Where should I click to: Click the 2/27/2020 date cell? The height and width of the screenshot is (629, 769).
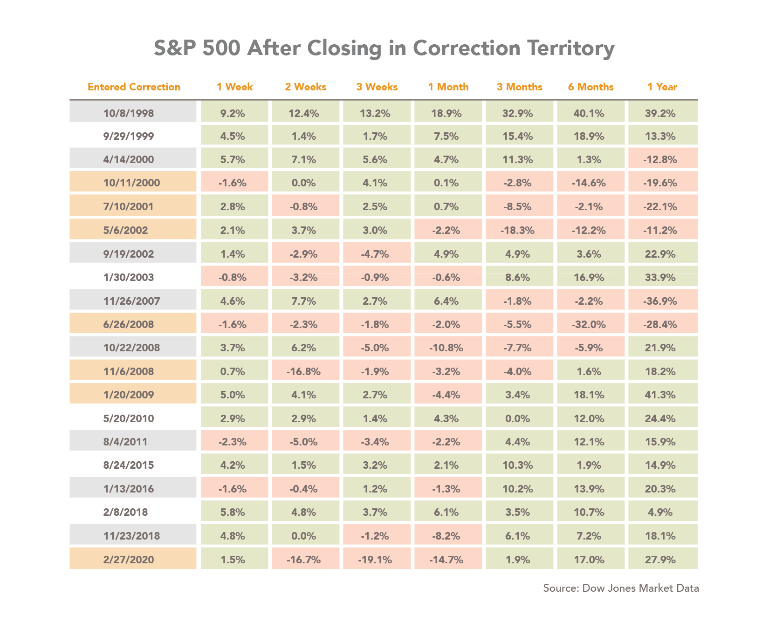point(129,559)
